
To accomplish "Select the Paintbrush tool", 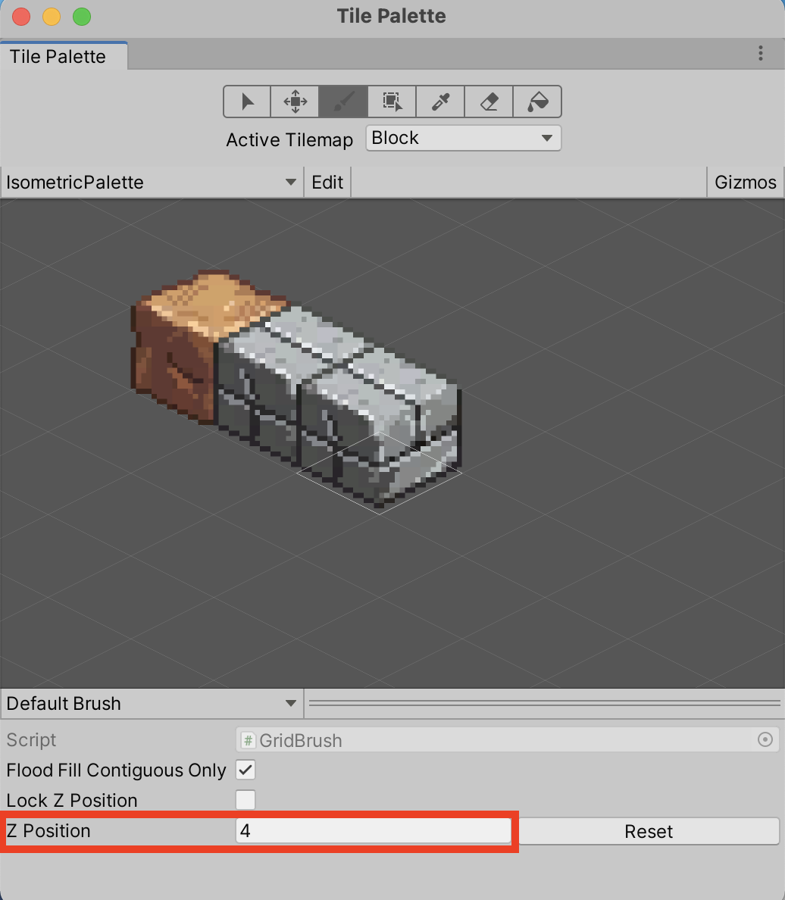I will coord(343,102).
